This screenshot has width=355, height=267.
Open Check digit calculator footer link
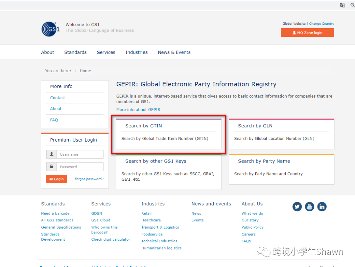coord(110,239)
